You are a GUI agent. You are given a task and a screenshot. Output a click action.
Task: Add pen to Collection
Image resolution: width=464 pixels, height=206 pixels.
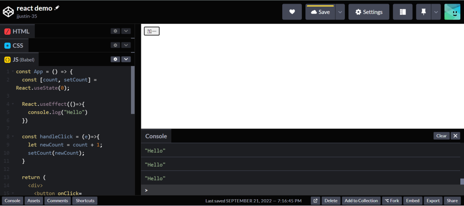click(x=361, y=201)
